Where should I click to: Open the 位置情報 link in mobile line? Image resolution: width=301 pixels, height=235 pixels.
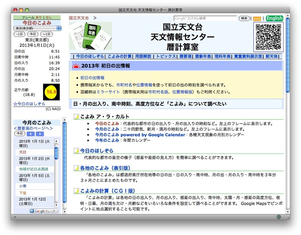tap(144, 85)
